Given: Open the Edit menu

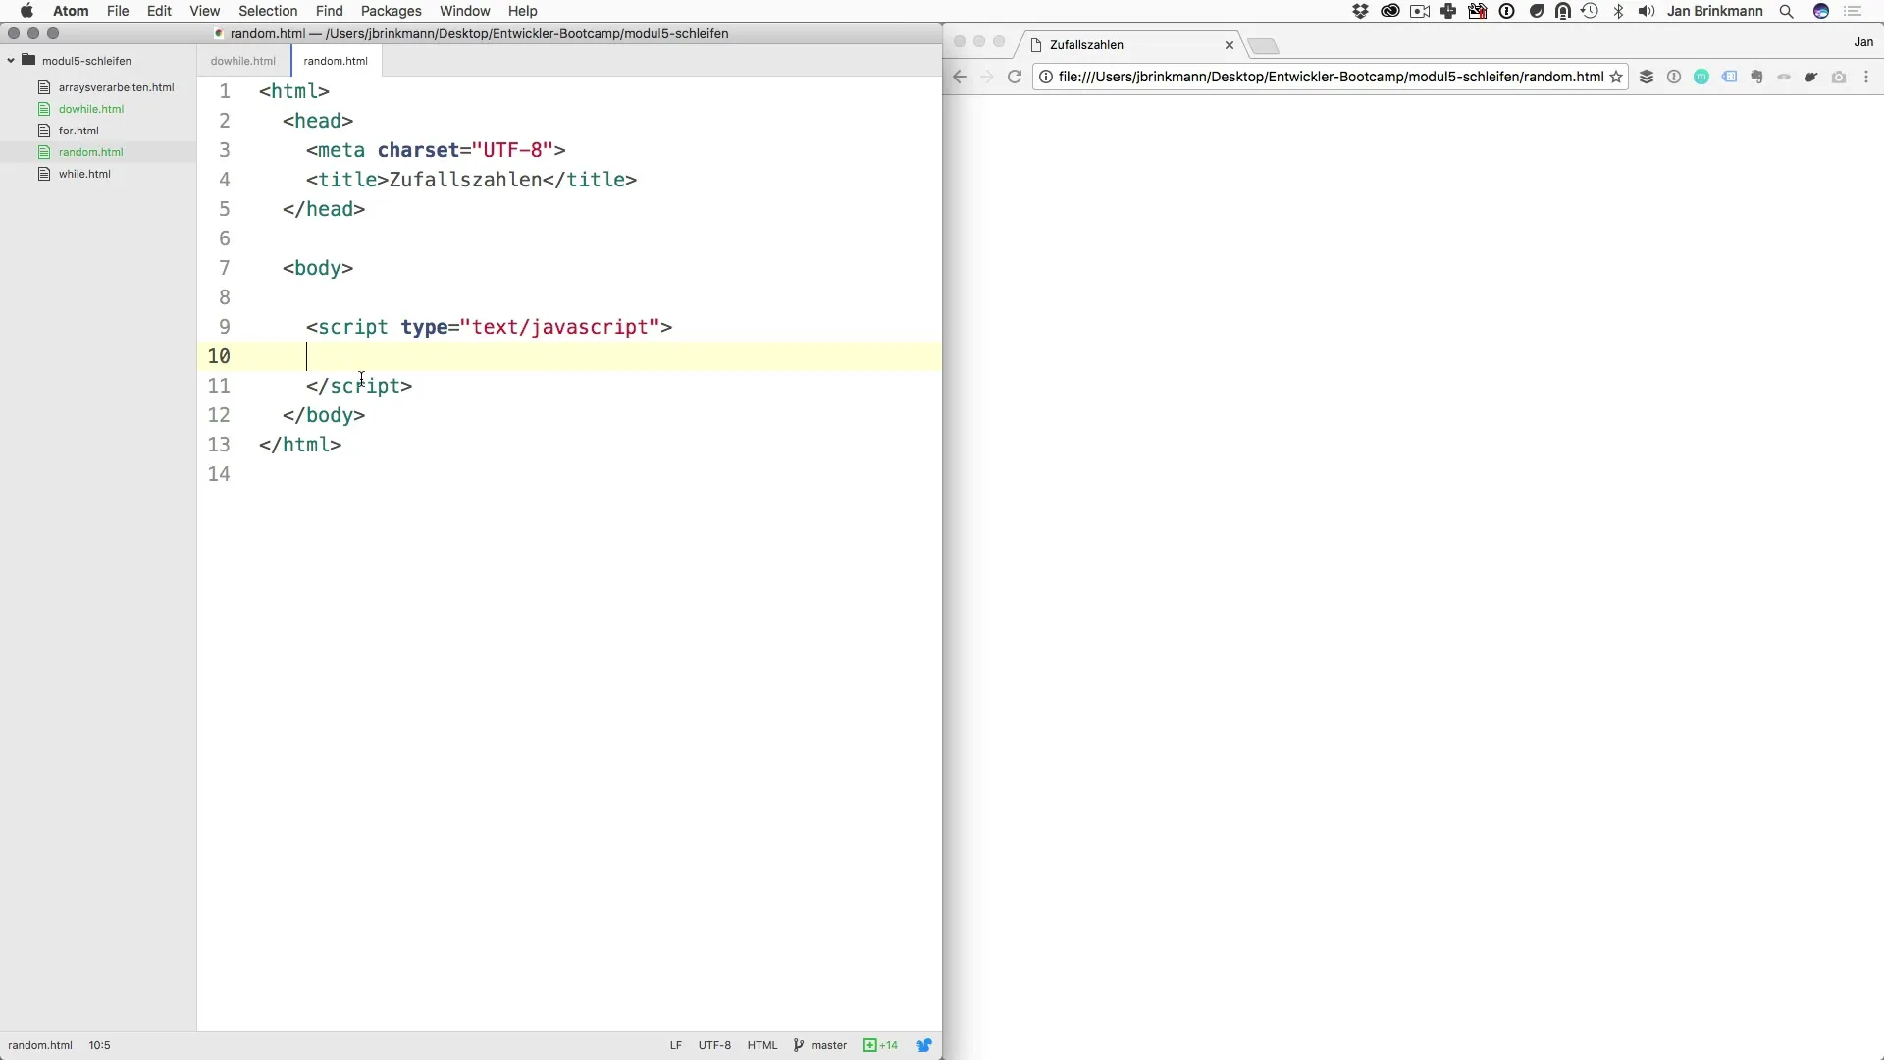Looking at the screenshot, I should tap(159, 11).
